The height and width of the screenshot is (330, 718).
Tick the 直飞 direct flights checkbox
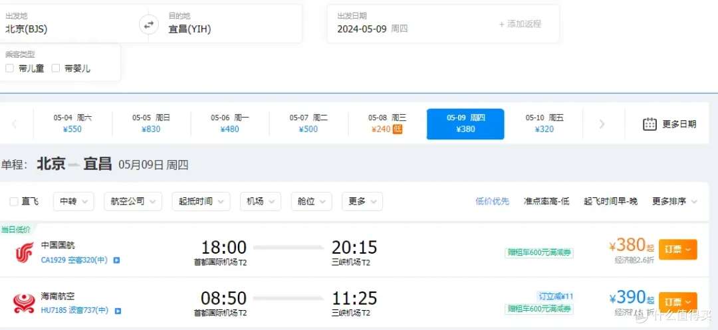[14, 202]
